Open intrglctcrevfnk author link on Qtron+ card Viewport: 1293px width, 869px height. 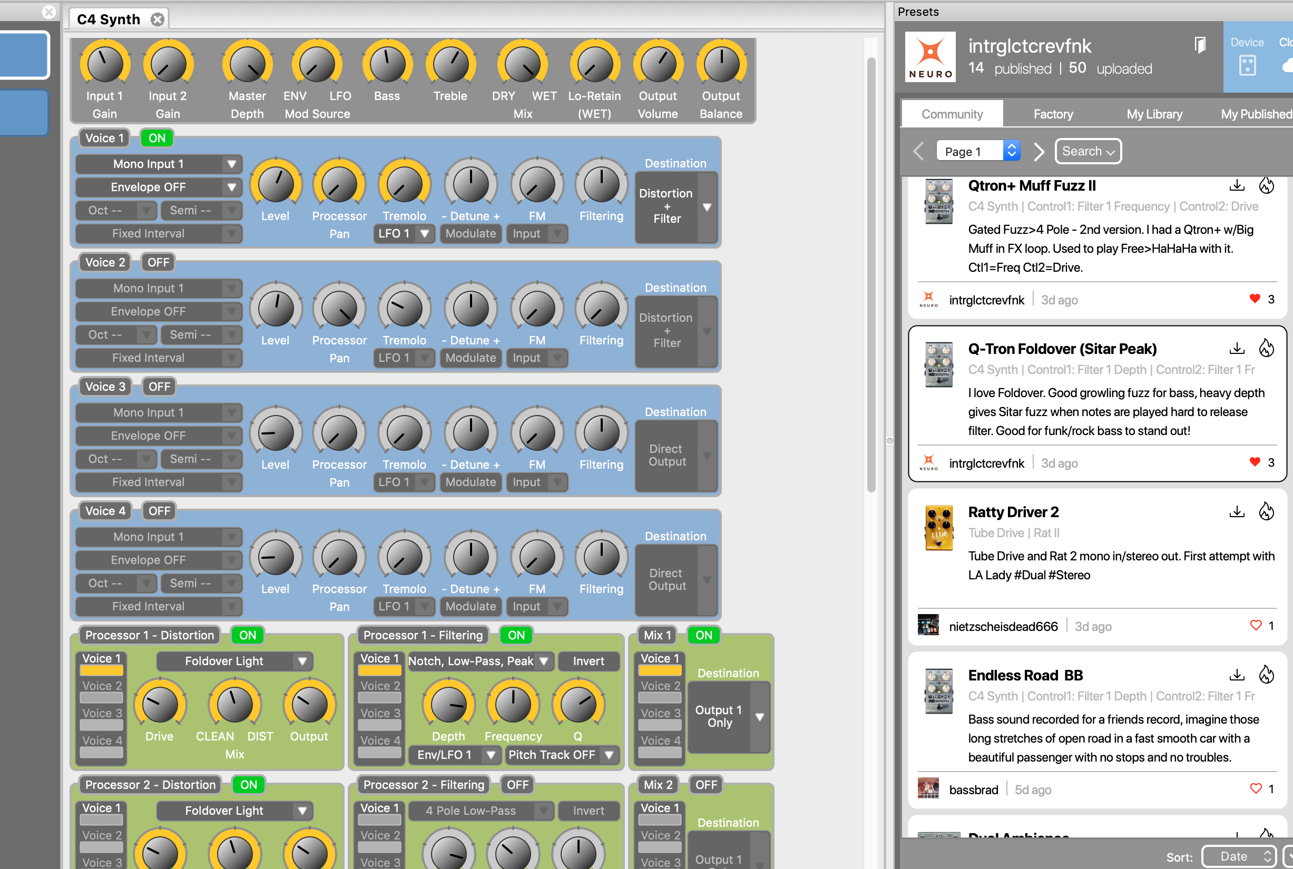tap(986, 300)
